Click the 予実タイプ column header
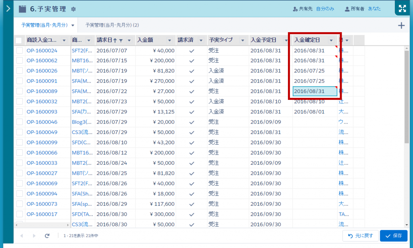This screenshot has width=413, height=248. click(x=221, y=40)
